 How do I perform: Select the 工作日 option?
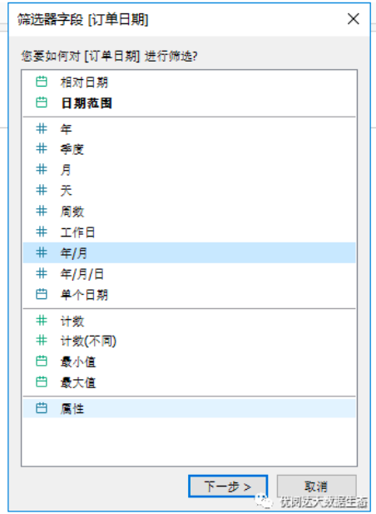[189, 232]
